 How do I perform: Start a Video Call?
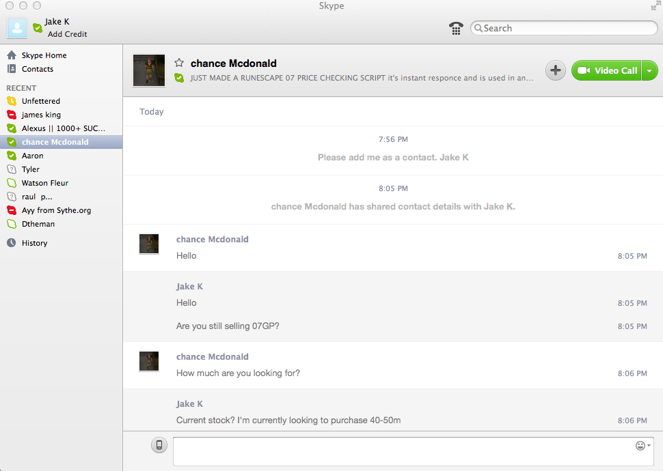click(x=606, y=70)
